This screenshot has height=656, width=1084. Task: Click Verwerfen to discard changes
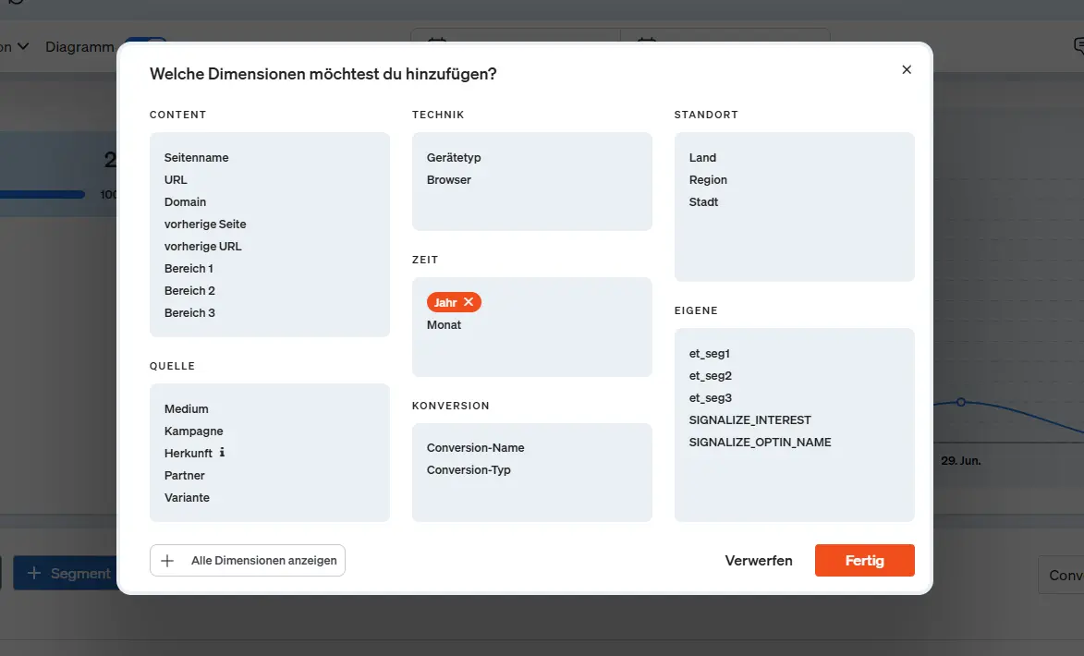[759, 561]
